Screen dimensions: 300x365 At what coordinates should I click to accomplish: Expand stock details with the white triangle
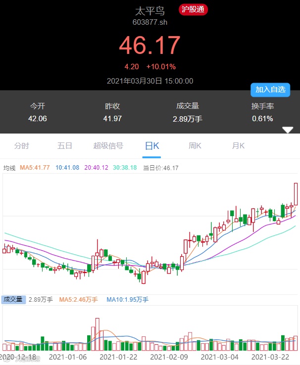coord(288,130)
